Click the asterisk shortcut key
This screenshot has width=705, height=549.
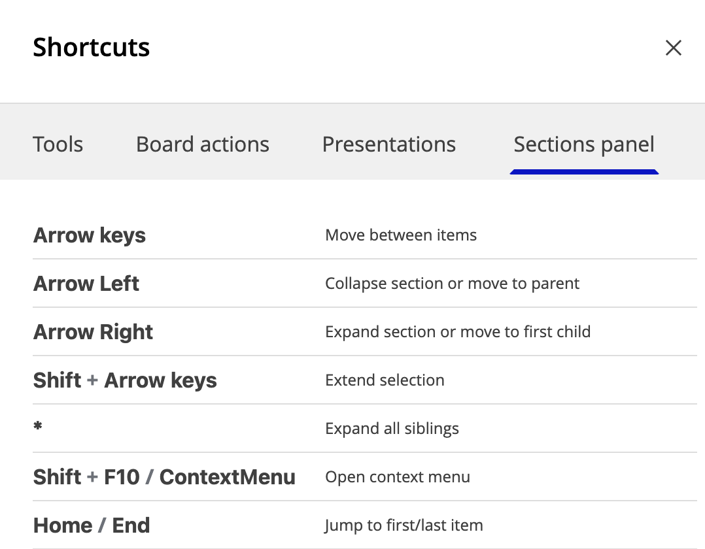(x=38, y=425)
